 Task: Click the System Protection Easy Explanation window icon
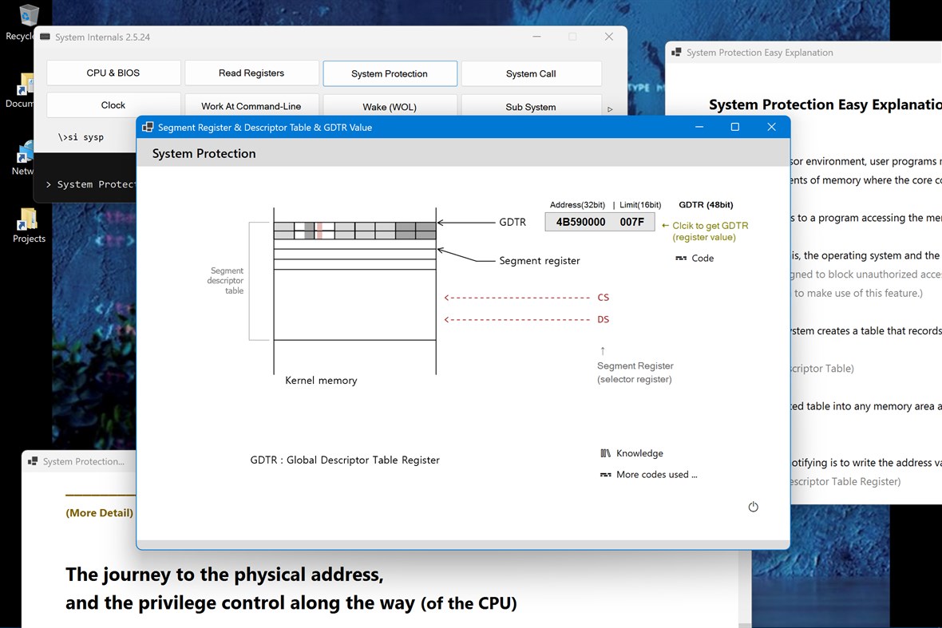click(x=676, y=52)
